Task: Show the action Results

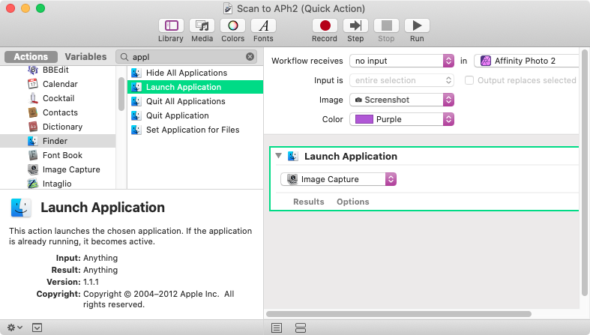Action: tap(309, 202)
